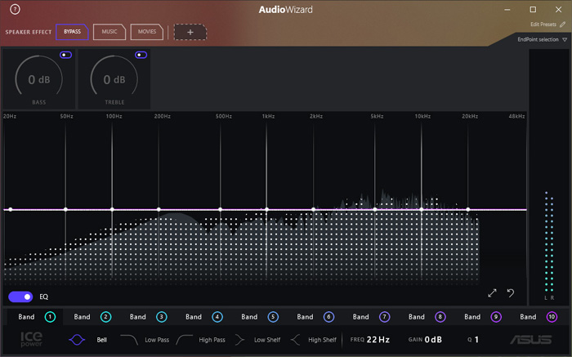Select Band 10 circle icon
Viewport: 572px width, 357px height.
tap(552, 317)
